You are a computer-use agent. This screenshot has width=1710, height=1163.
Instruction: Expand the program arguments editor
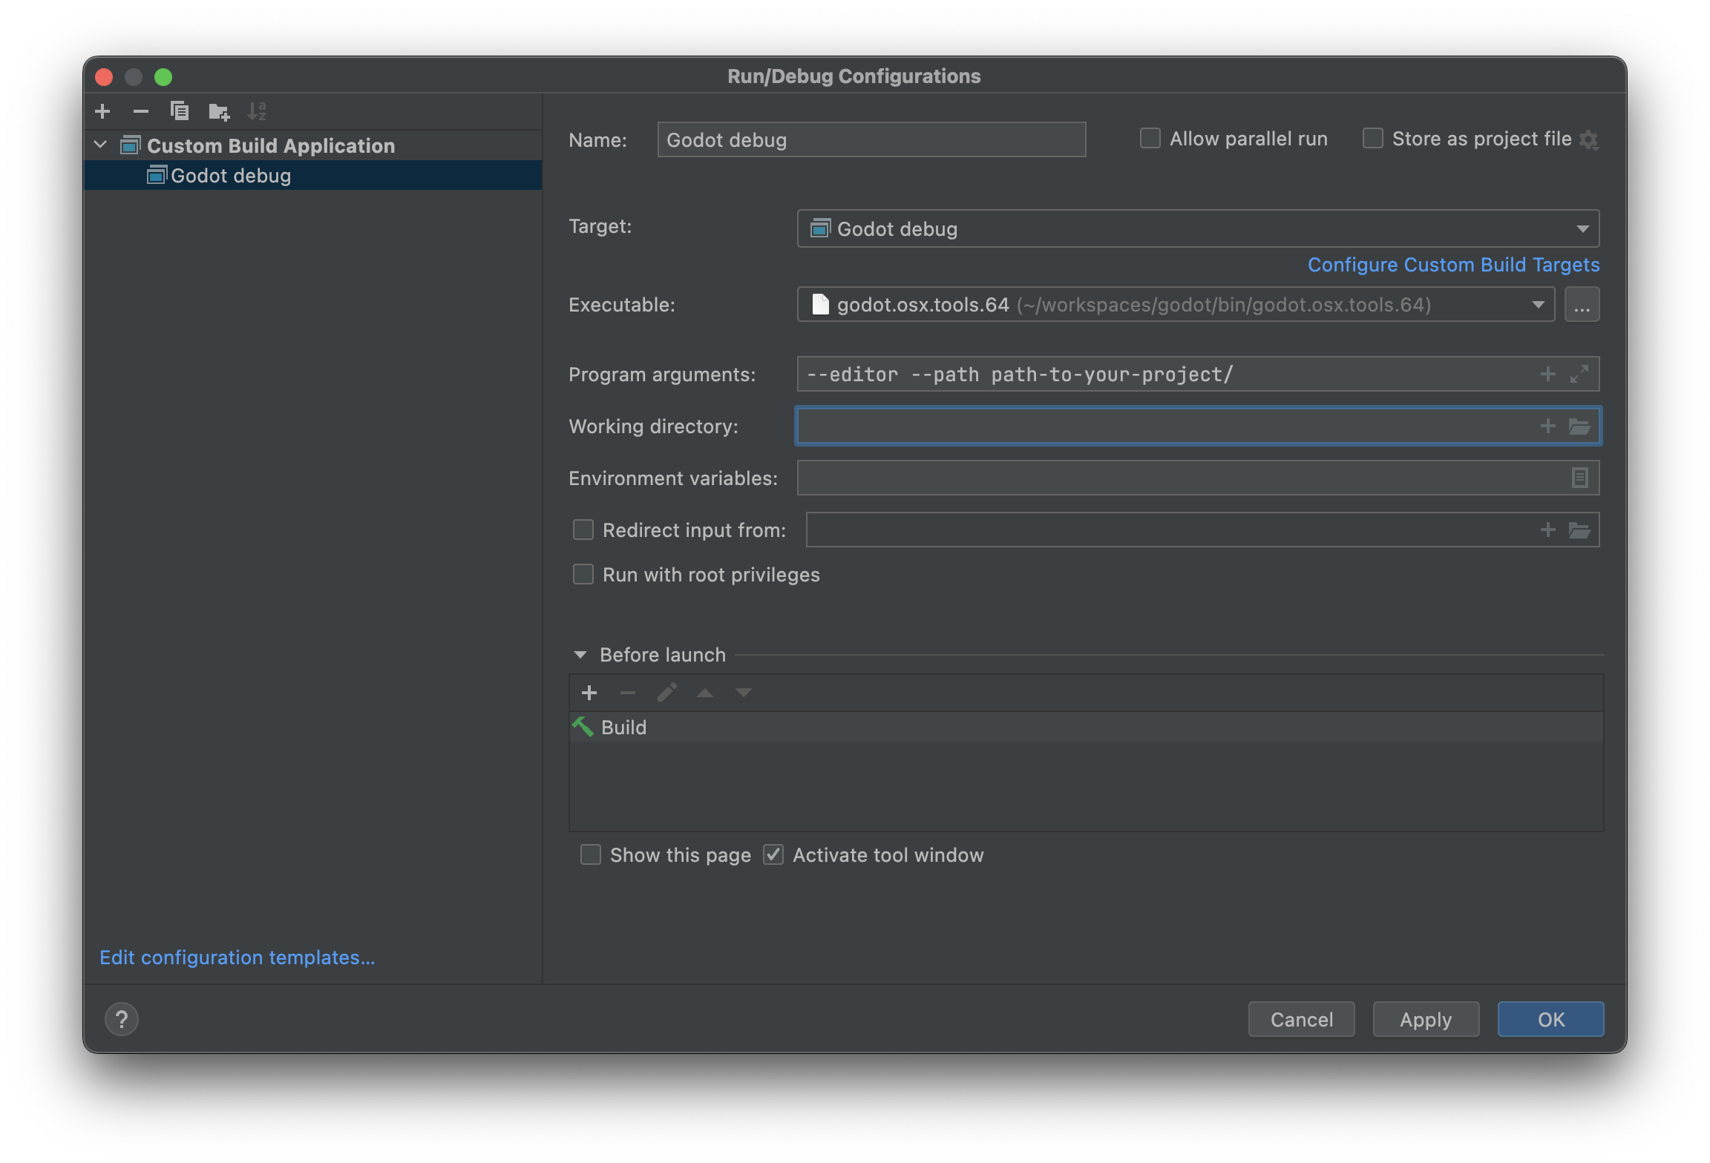click(x=1579, y=374)
